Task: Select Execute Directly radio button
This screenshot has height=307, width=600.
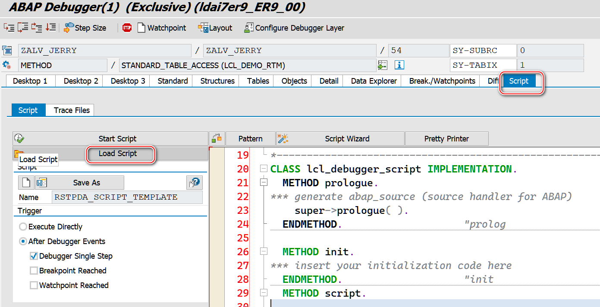Action: [x=23, y=227]
